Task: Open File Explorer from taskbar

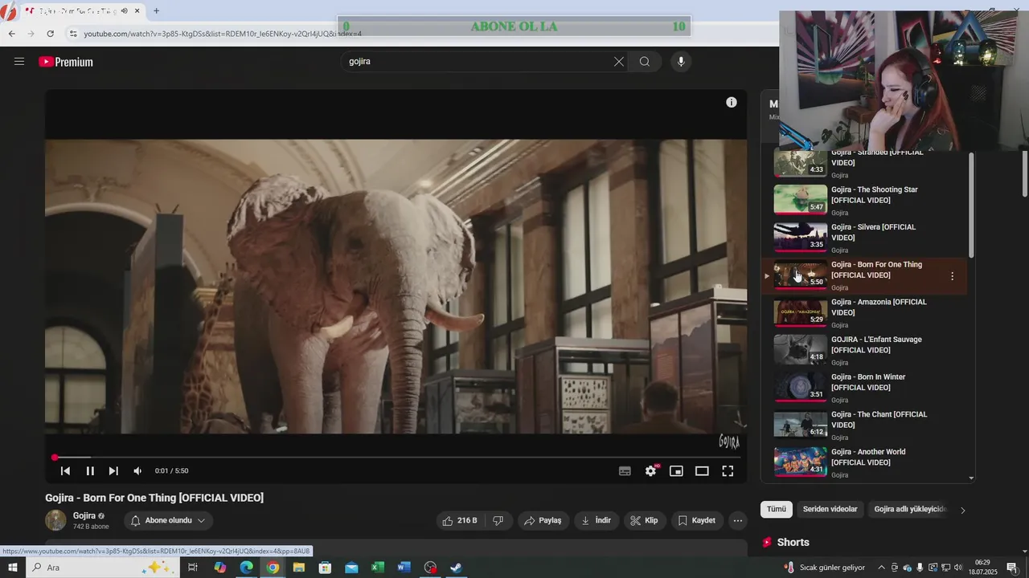Action: [x=299, y=568]
